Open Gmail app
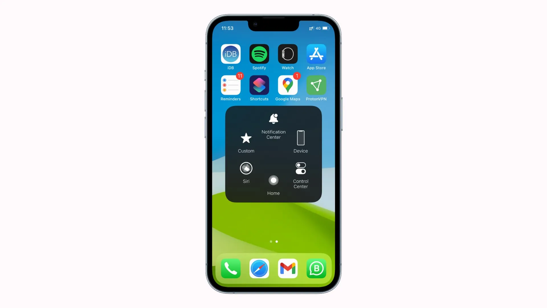Image resolution: width=547 pixels, height=308 pixels. point(288,268)
